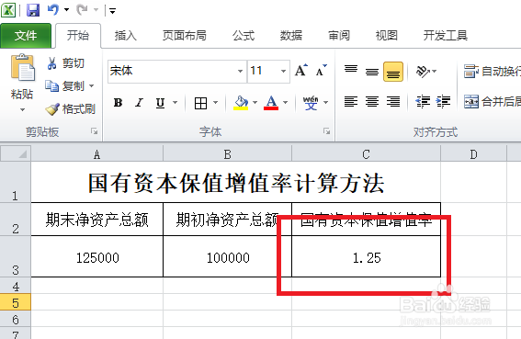Toggle Underline formatting
This screenshot has width=521, height=339.
tap(160, 103)
